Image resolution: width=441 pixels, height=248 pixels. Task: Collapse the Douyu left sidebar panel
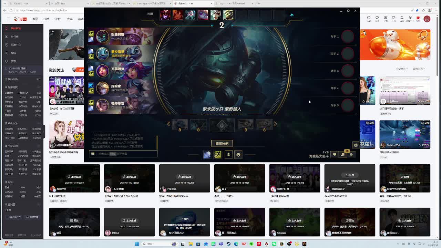(x=43, y=131)
